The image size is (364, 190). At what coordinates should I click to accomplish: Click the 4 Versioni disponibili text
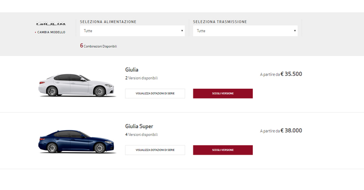tap(141, 134)
